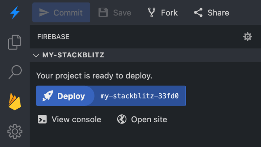Open Firebase panel gear settings
This screenshot has height=147, width=261.
click(247, 37)
